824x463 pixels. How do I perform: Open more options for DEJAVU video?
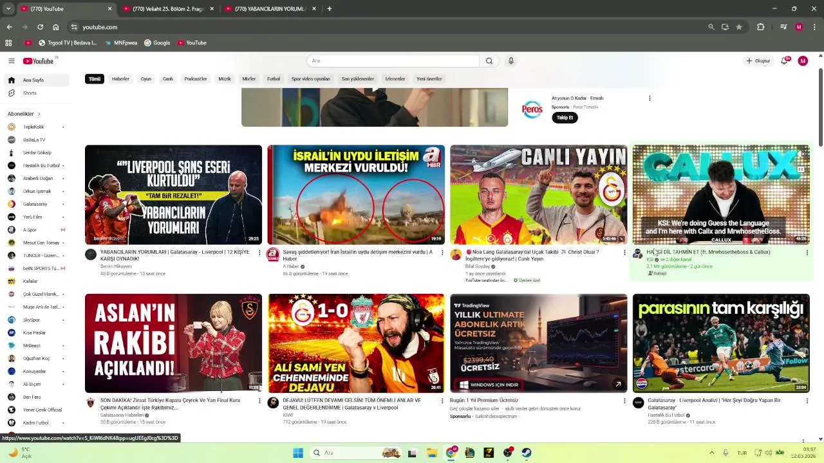tap(442, 401)
